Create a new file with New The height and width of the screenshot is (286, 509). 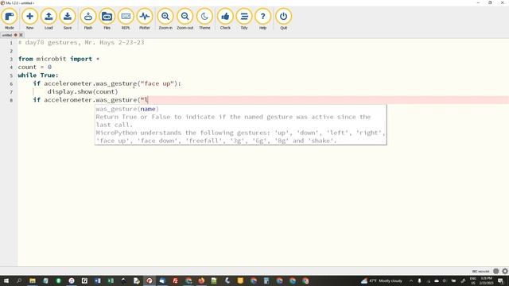coord(29,19)
